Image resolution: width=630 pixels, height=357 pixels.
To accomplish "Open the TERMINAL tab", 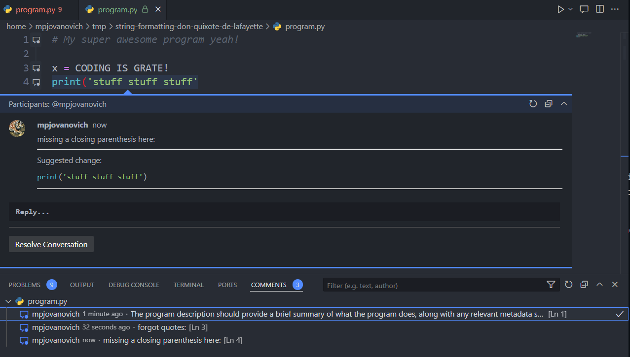I will [x=188, y=285].
